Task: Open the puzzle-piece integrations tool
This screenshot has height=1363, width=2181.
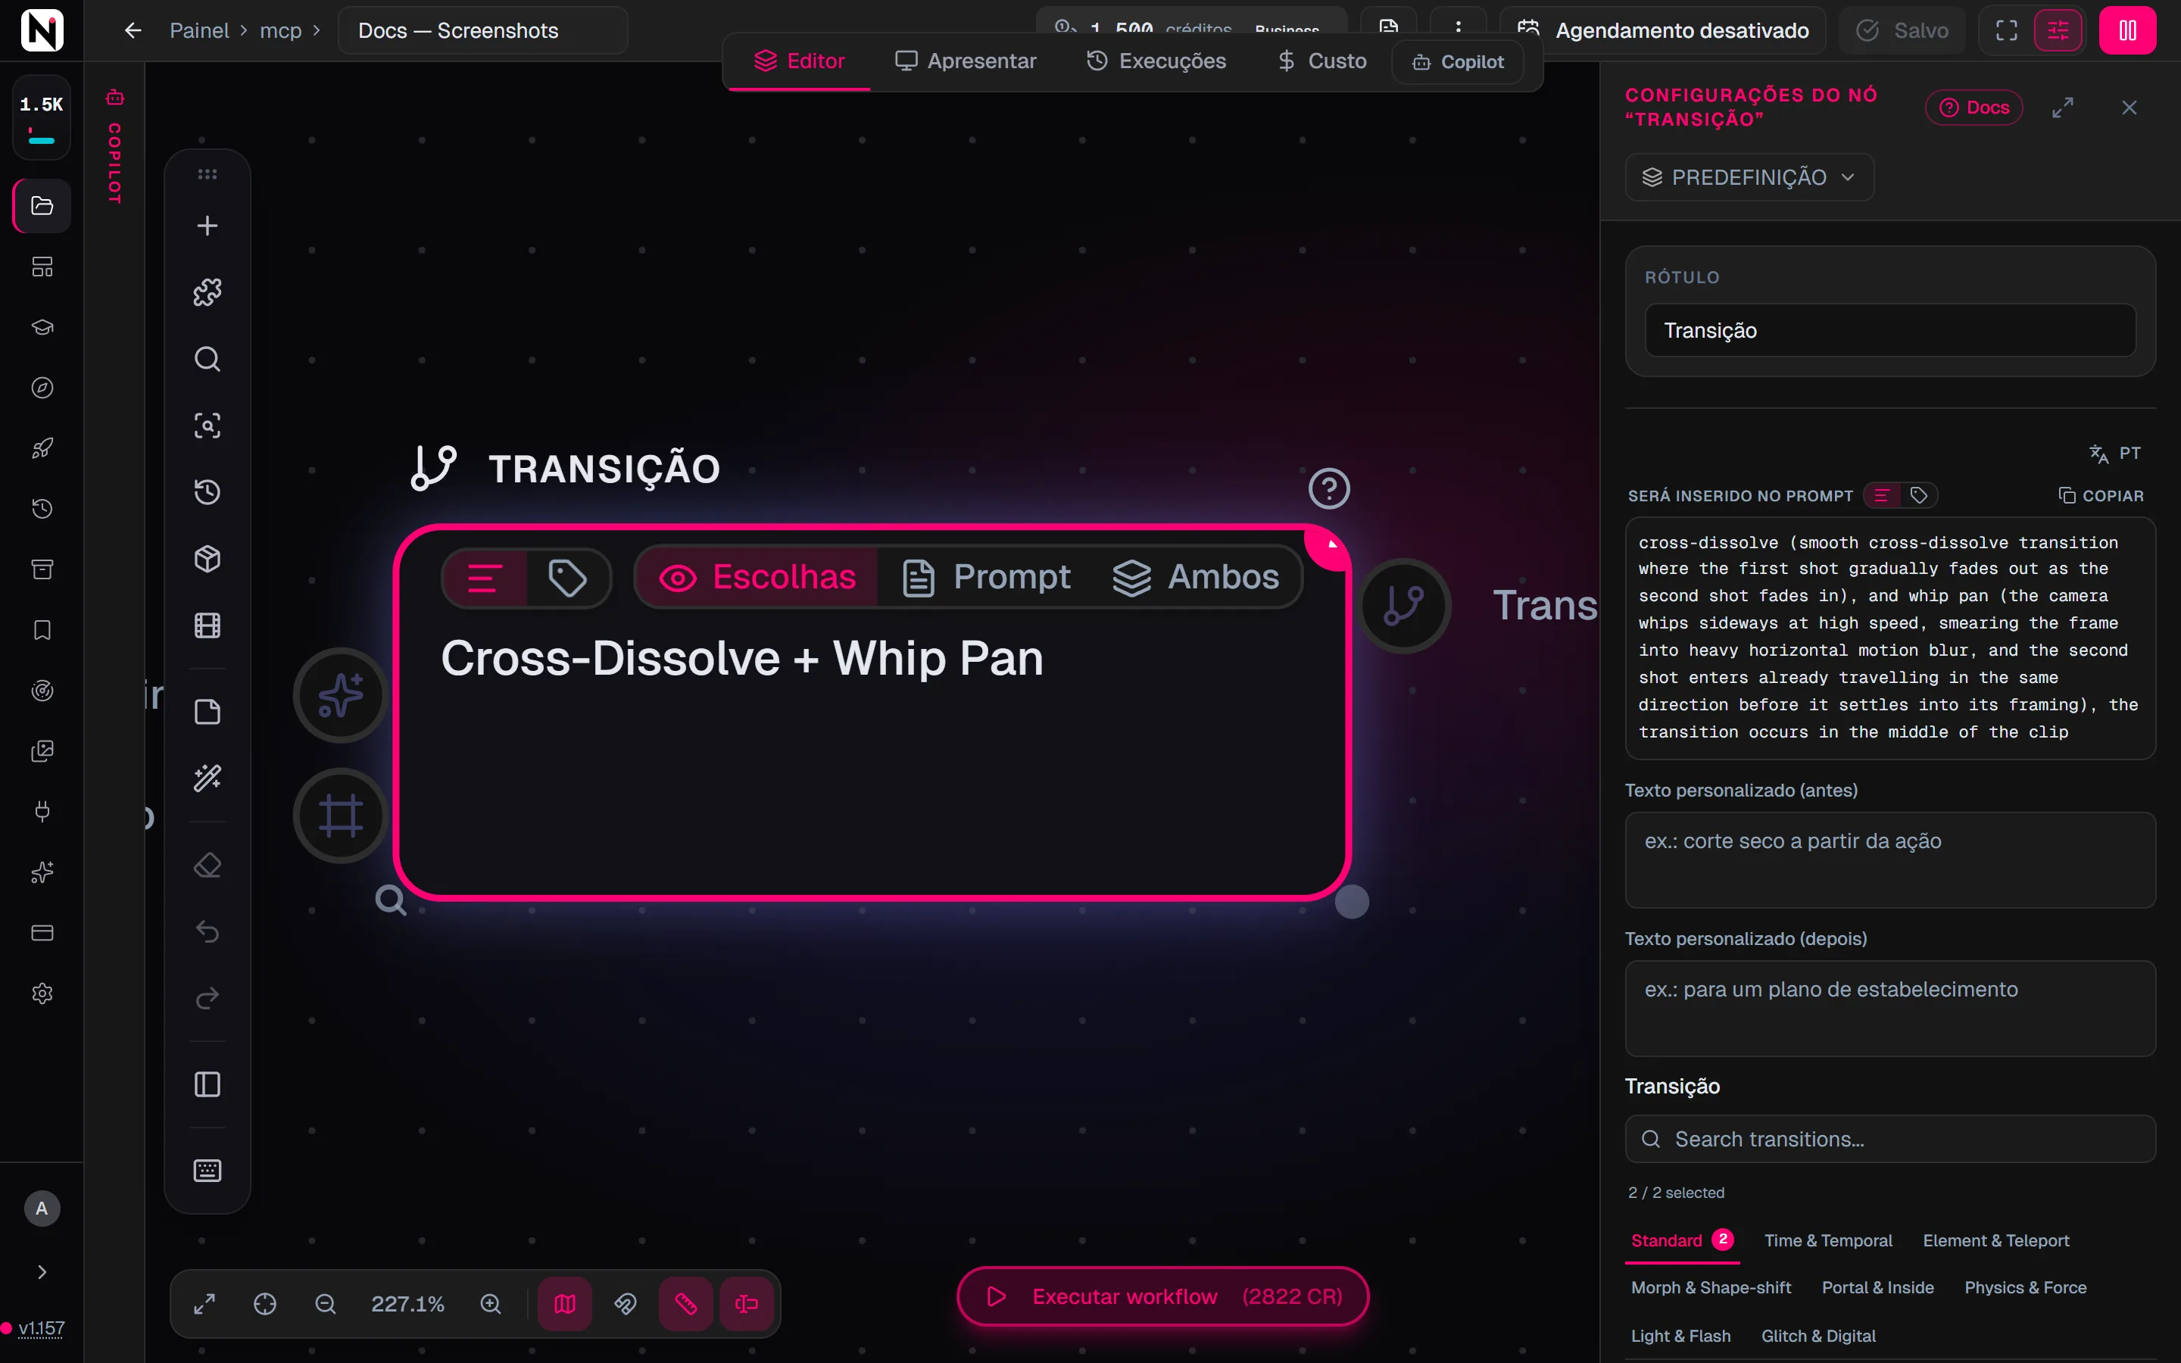Action: point(207,292)
